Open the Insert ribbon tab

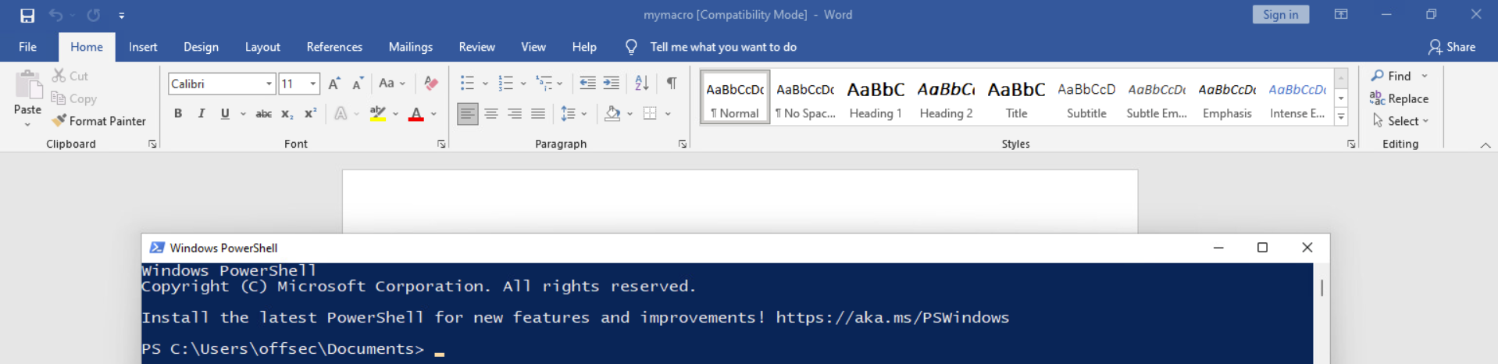click(143, 47)
